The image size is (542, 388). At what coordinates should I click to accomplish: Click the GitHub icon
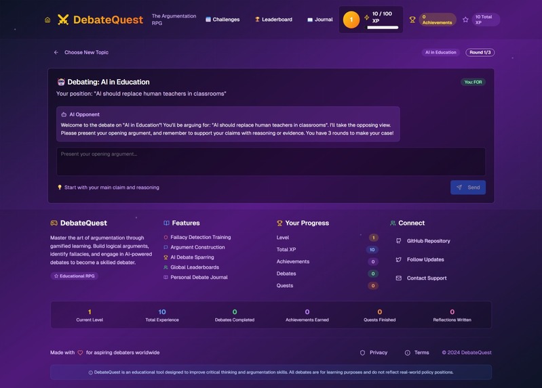point(399,241)
